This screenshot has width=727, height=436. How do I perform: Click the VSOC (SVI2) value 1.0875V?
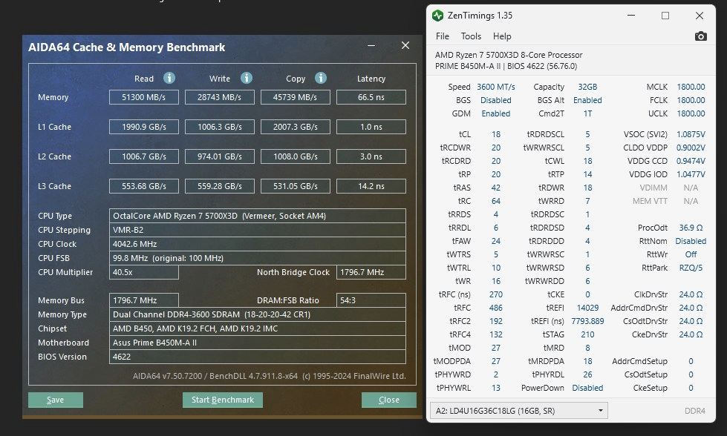691,134
